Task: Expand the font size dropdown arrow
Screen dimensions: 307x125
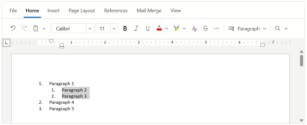Action: (114, 28)
